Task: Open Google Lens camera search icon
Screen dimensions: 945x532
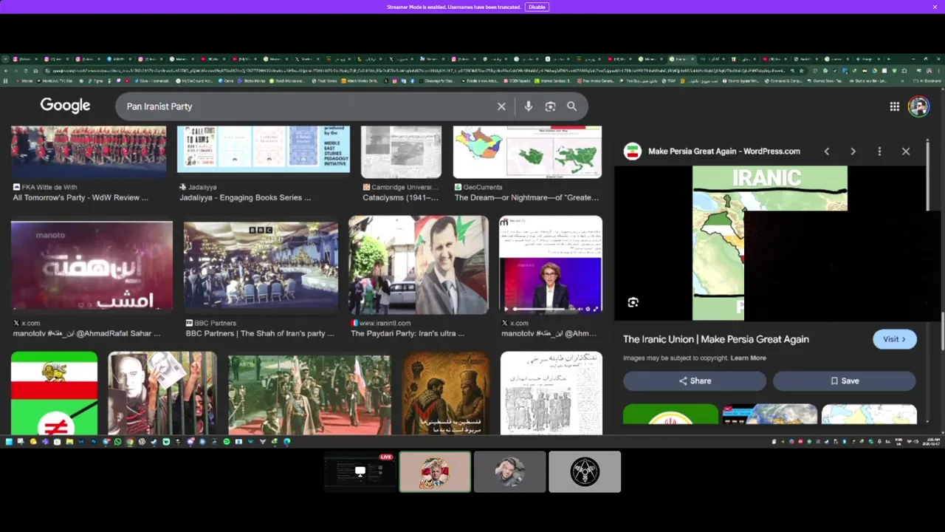Action: pos(550,106)
